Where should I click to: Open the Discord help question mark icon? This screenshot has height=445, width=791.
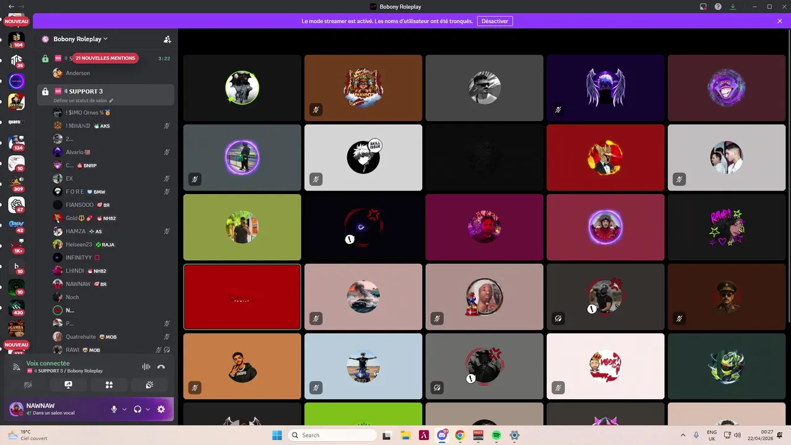point(718,7)
